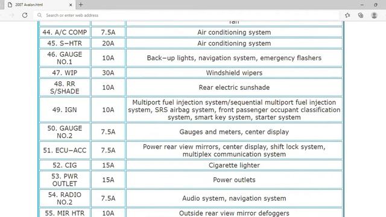Click 7.5A value in A/C COMP row
The width and height of the screenshot is (386, 217).
[x=108, y=32]
